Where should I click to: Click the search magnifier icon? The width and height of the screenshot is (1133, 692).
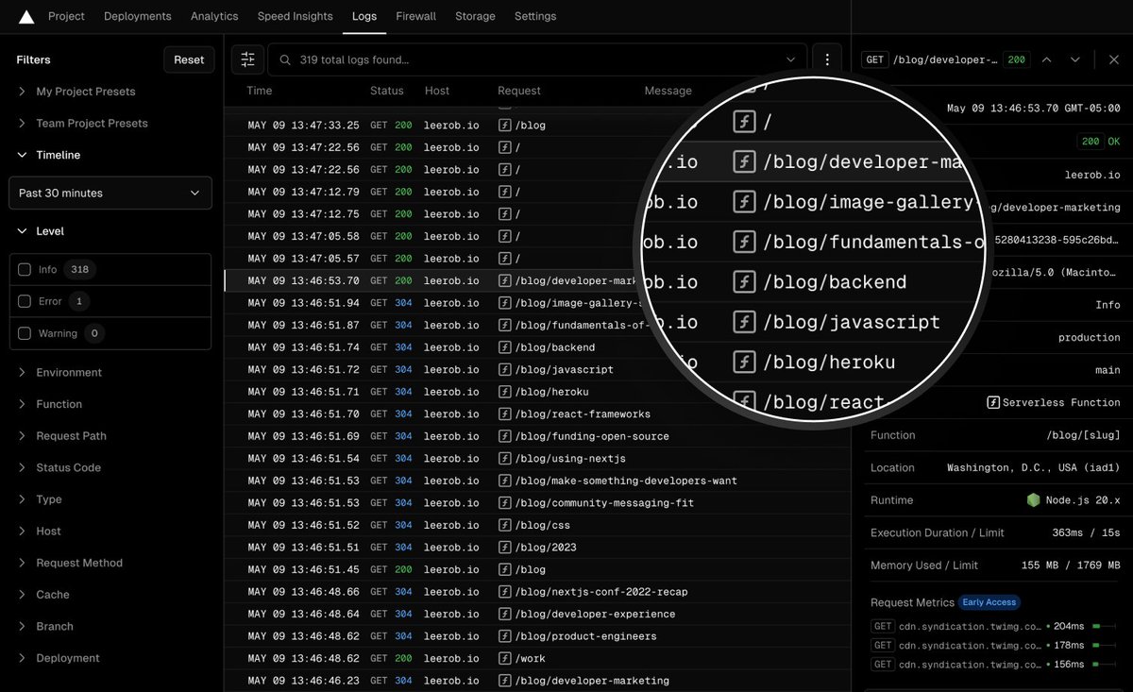285,59
